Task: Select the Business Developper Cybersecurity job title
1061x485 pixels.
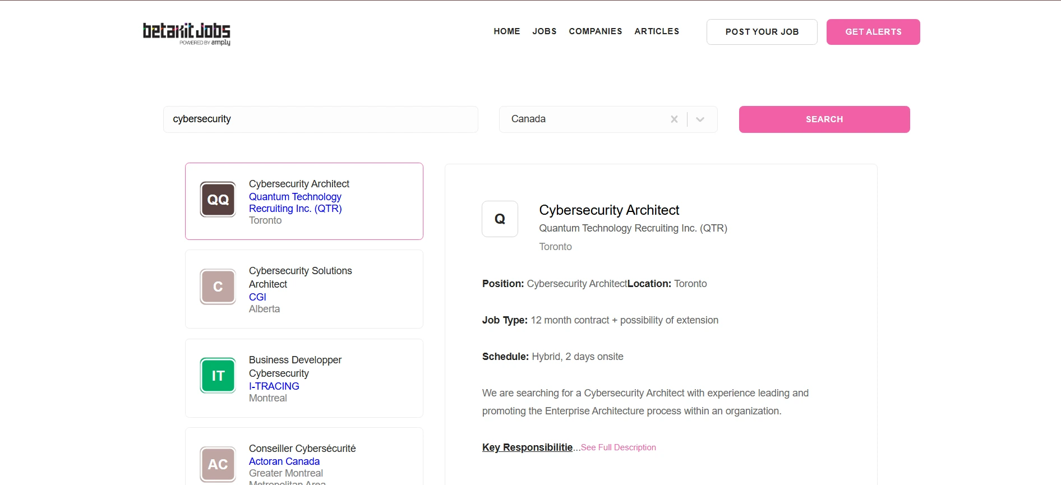Action: pyautogui.click(x=296, y=367)
